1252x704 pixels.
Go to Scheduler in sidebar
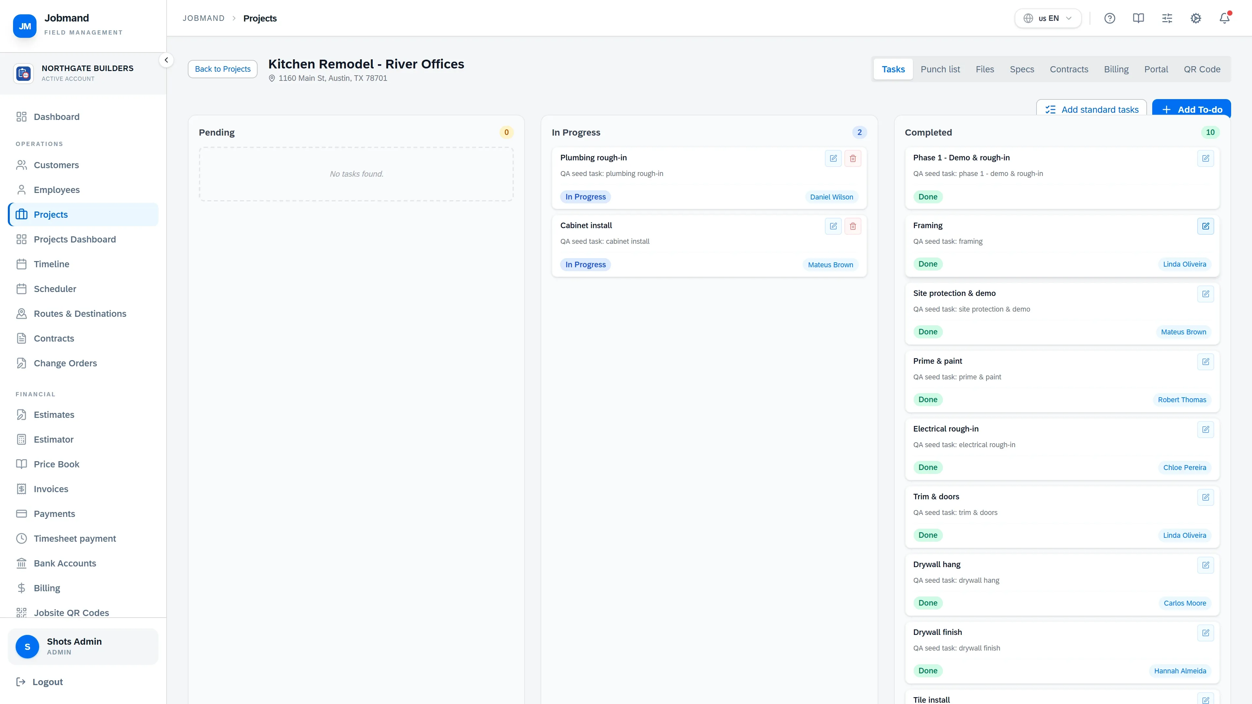pyautogui.click(x=83, y=289)
